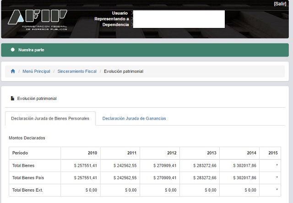
Task: Switch to Declaración Jurada de Ganancias tab
Action: pyautogui.click(x=134, y=118)
